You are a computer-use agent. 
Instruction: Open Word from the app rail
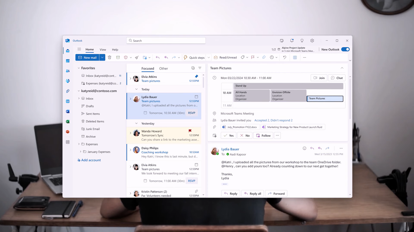(68, 111)
